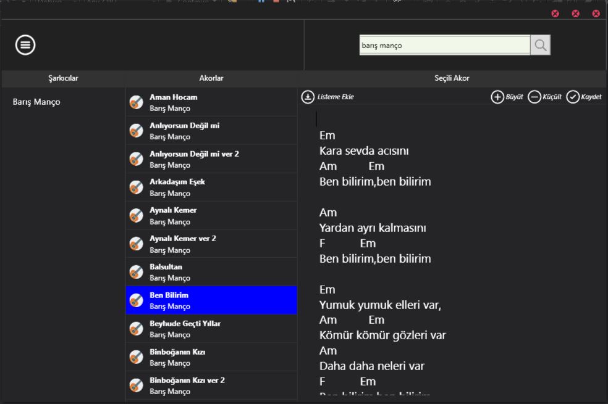Click guitar icon beside Aynalı Kemer ver 2
This screenshot has height=404, width=608.
(x=137, y=244)
